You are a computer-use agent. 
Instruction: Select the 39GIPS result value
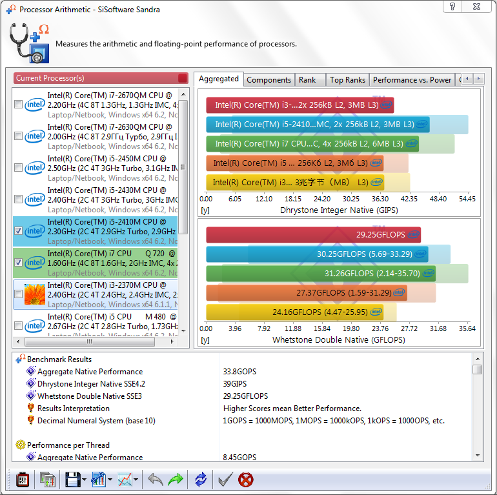[x=234, y=383]
